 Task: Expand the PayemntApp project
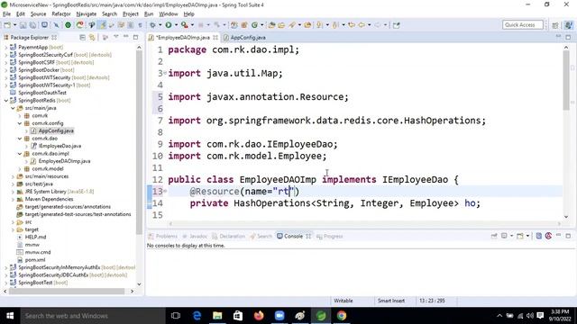click(6, 48)
